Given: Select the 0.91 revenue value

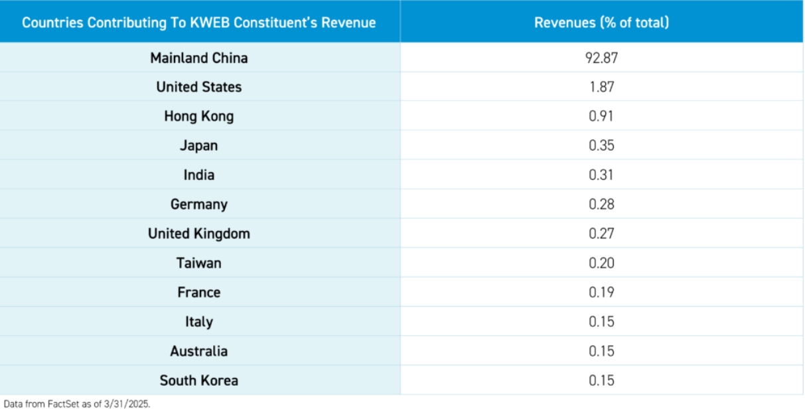Looking at the screenshot, I should tap(601, 116).
